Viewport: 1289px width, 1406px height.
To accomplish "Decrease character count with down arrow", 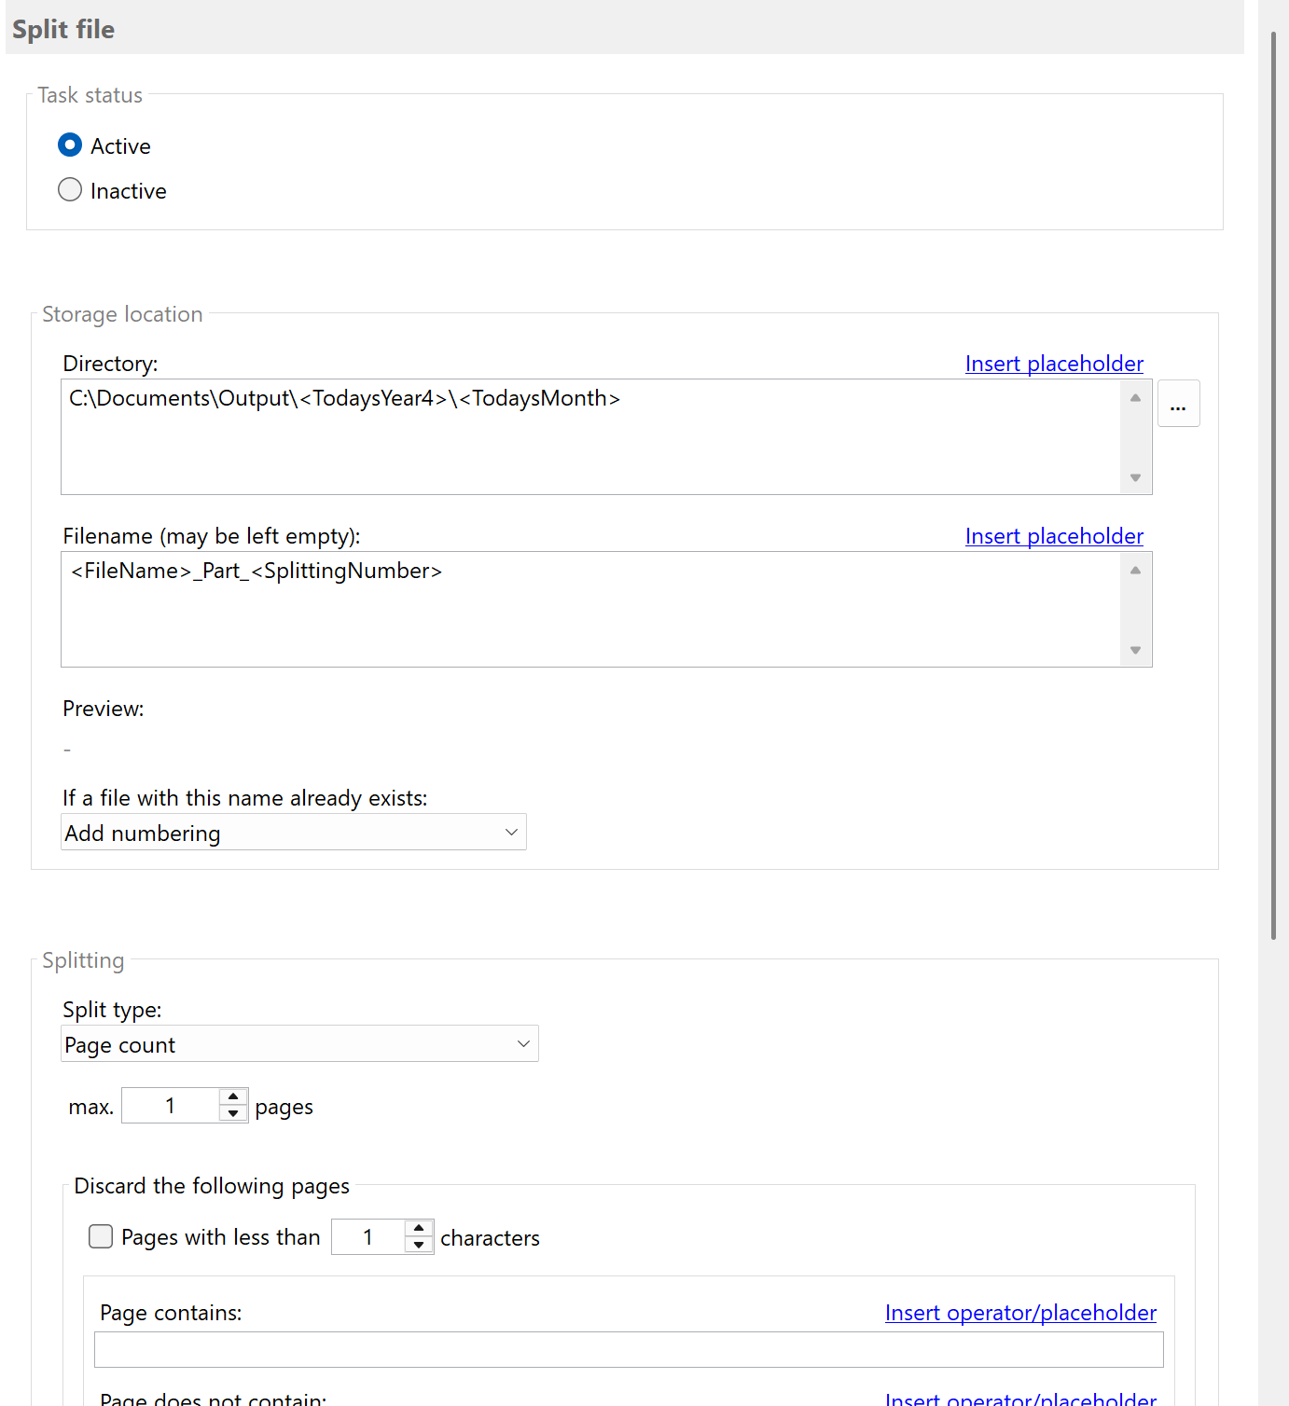I will [x=419, y=1245].
